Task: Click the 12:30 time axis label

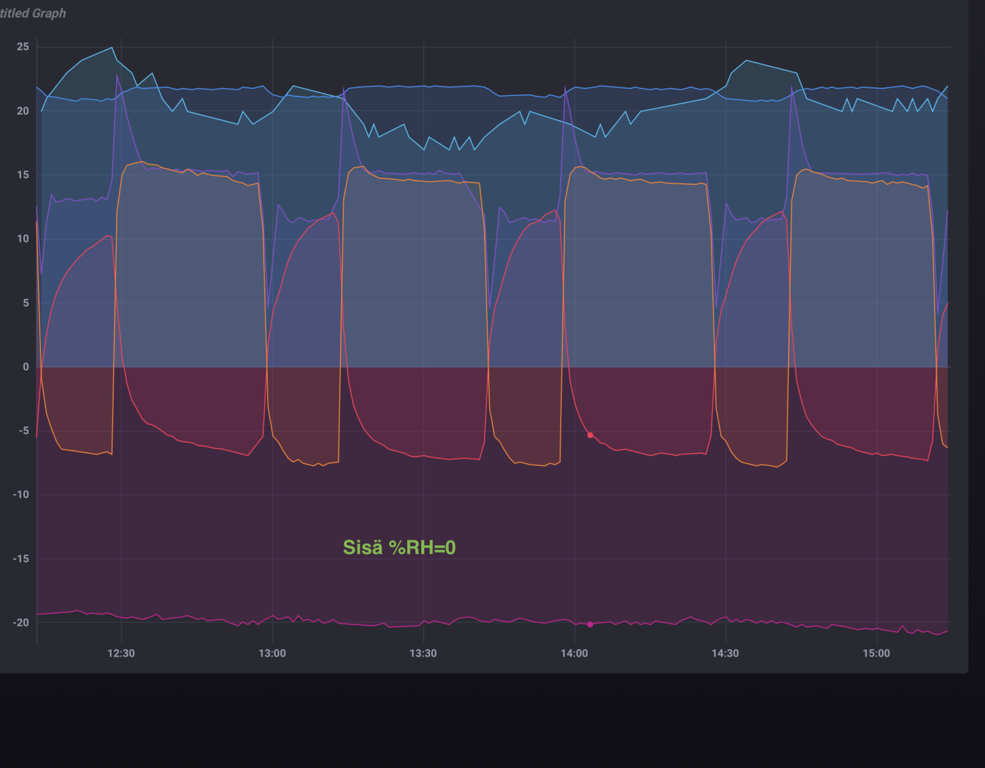Action: 121,653
